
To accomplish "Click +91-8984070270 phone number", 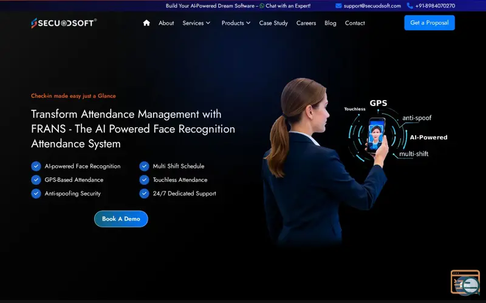I will 435,5.
